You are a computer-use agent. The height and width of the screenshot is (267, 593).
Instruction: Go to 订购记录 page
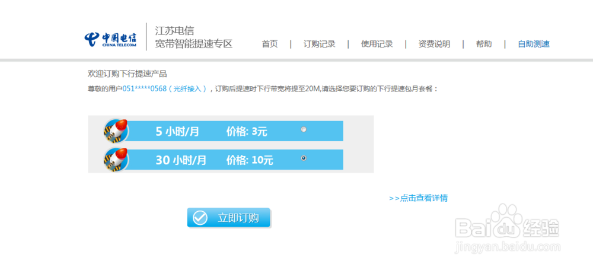click(319, 44)
